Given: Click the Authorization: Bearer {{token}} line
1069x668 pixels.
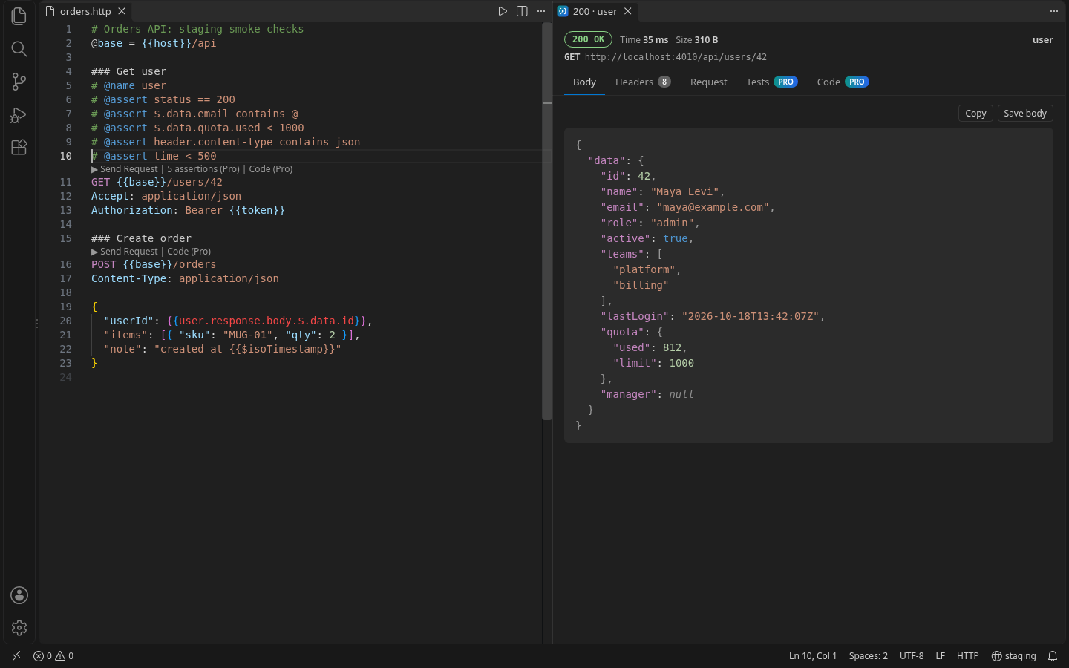Looking at the screenshot, I should [x=188, y=210].
